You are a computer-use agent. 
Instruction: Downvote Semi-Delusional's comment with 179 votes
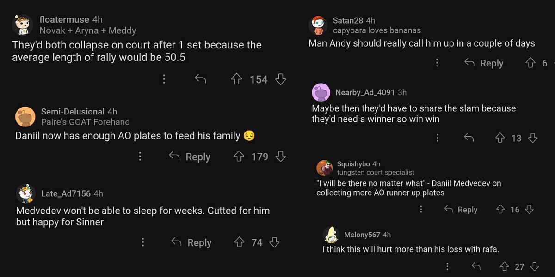click(280, 157)
